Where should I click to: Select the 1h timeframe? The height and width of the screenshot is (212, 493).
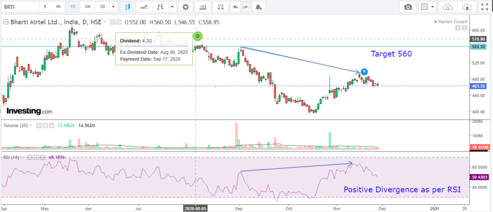[58, 7]
